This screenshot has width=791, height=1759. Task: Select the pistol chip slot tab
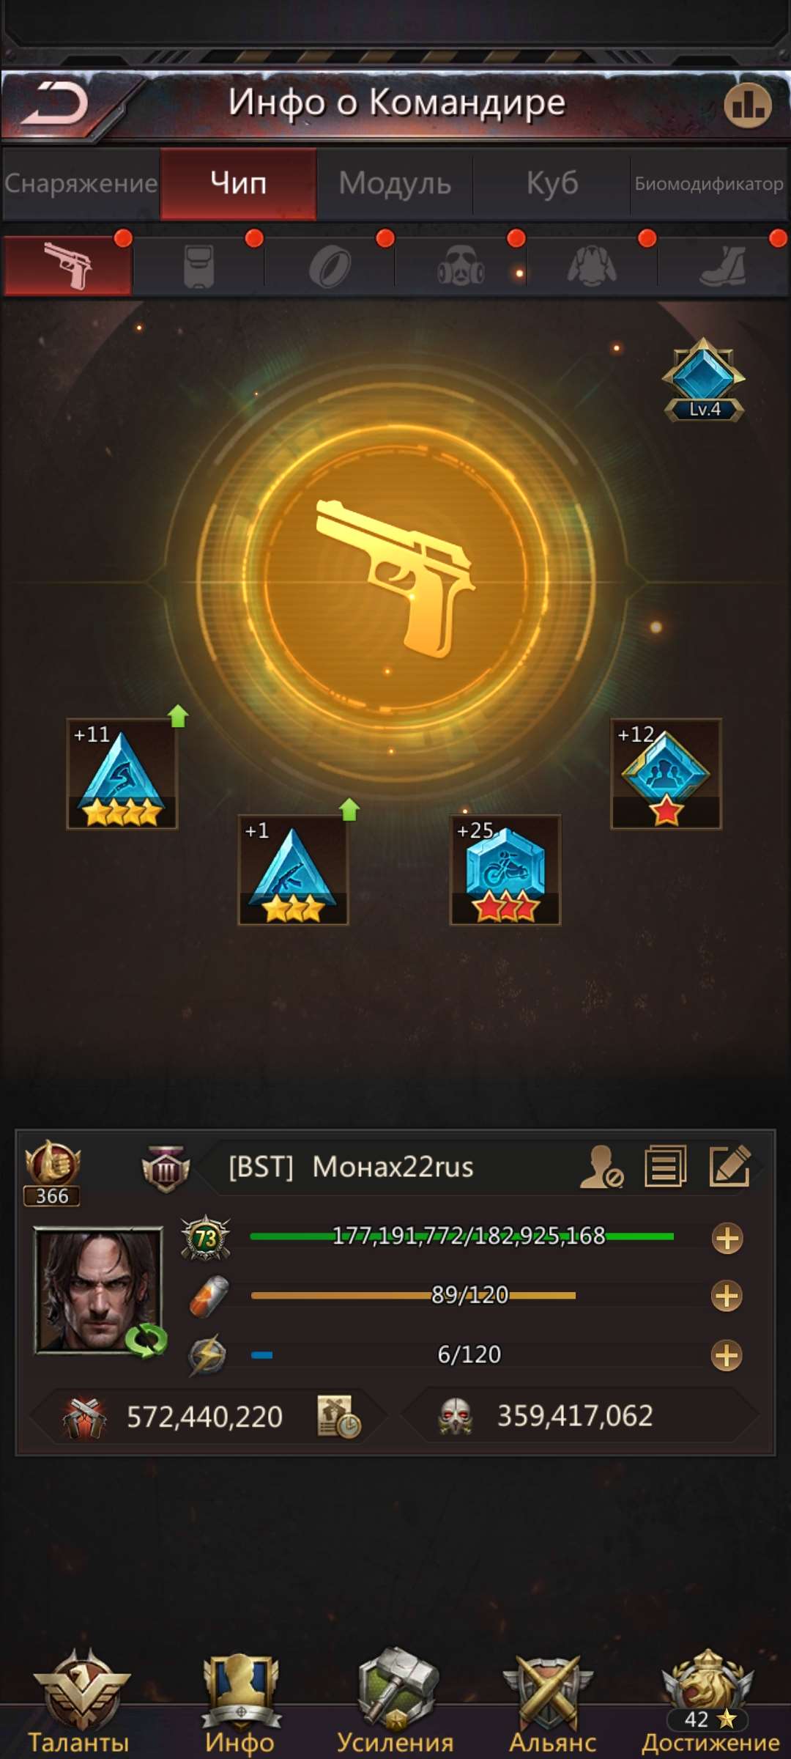point(68,266)
